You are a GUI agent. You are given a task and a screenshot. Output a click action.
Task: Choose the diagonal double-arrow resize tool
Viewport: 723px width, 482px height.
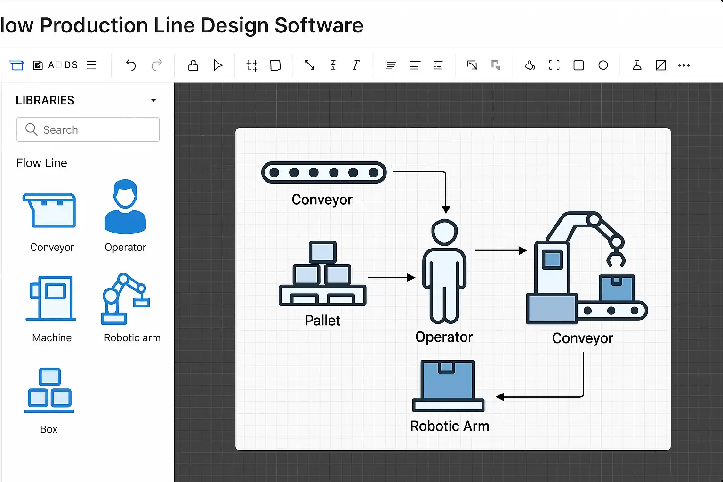pos(309,65)
